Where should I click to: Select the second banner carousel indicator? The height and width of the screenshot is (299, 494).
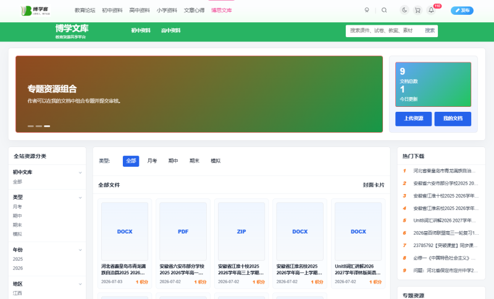coord(39,126)
